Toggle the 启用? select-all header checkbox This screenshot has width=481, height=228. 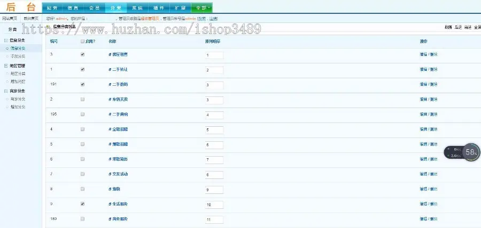click(82, 41)
